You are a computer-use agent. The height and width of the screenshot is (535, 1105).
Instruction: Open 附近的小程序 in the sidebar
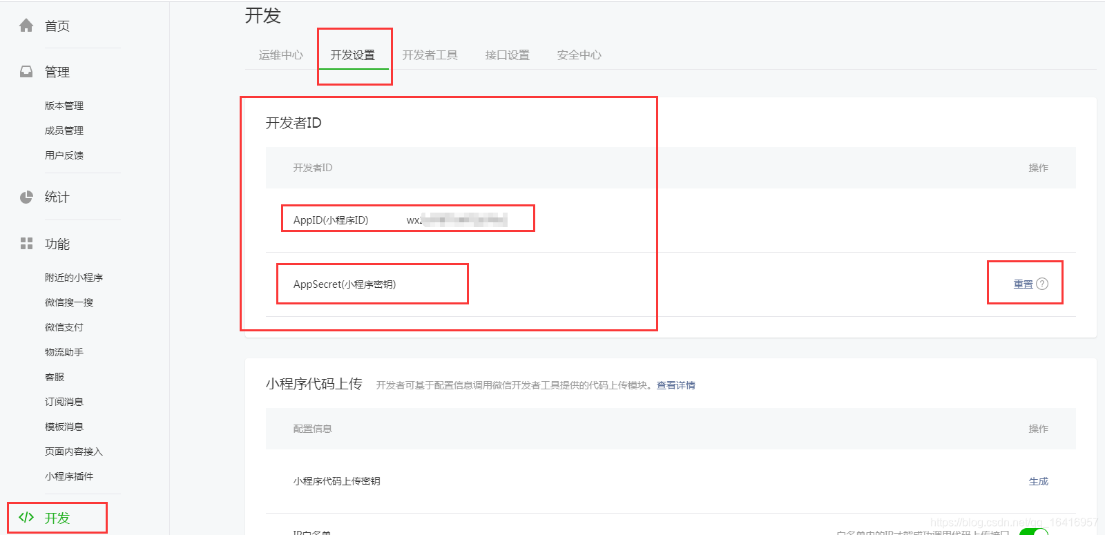[74, 278]
